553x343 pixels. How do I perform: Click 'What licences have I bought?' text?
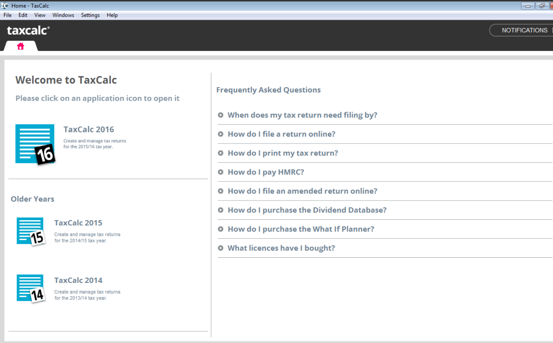pos(281,248)
